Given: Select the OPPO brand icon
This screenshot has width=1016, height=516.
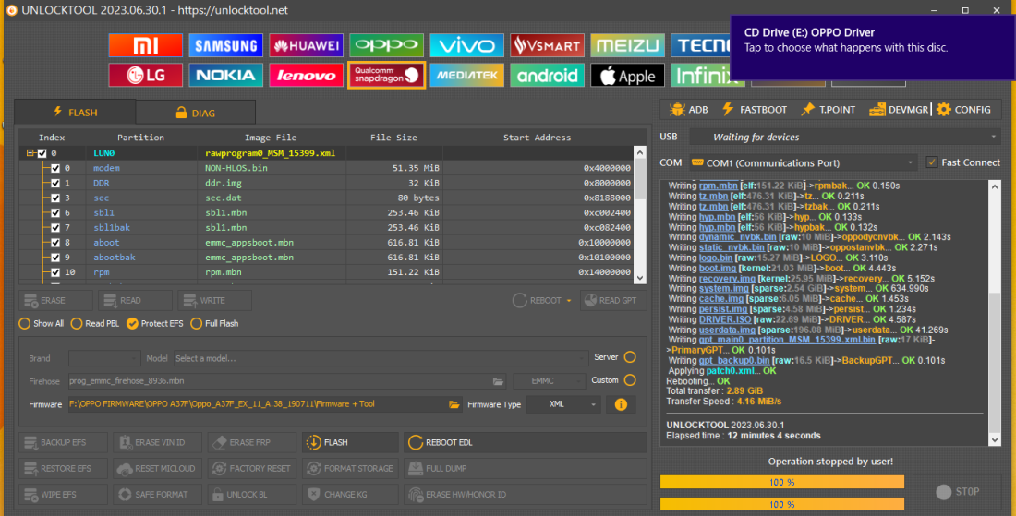Looking at the screenshot, I should pos(387,45).
